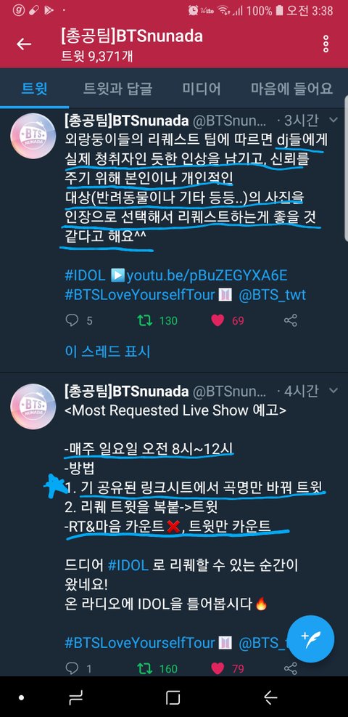Screen dimensions: 348x717
Task: Switch to the 미디어 tab
Action: [202, 88]
